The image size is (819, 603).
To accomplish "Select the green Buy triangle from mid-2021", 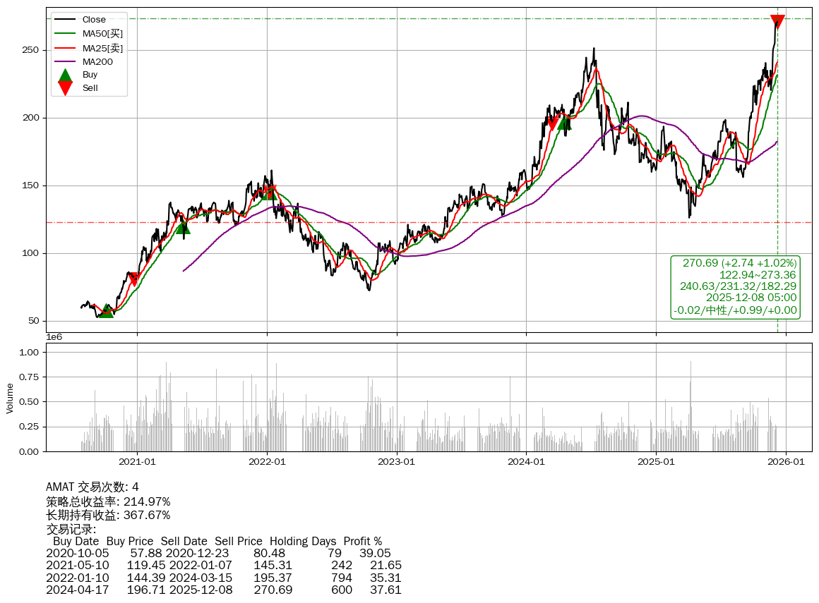I will (x=183, y=226).
